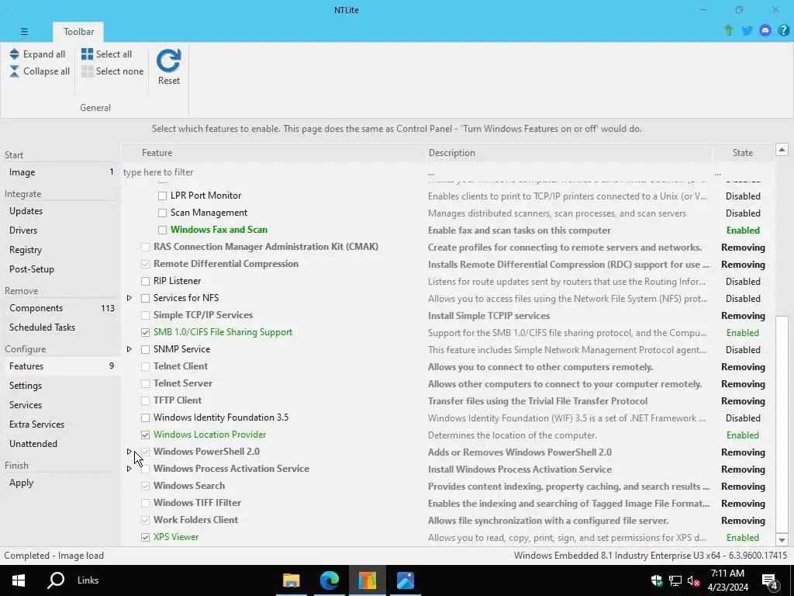Open the notification center icon
The width and height of the screenshot is (794, 596).
770,580
